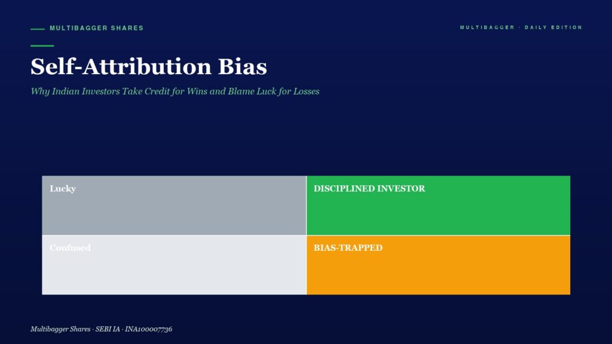Click the Lucky quadrant label
The width and height of the screenshot is (612, 344).
tap(63, 188)
